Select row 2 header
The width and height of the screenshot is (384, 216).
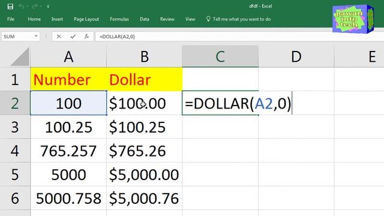[x=15, y=103]
